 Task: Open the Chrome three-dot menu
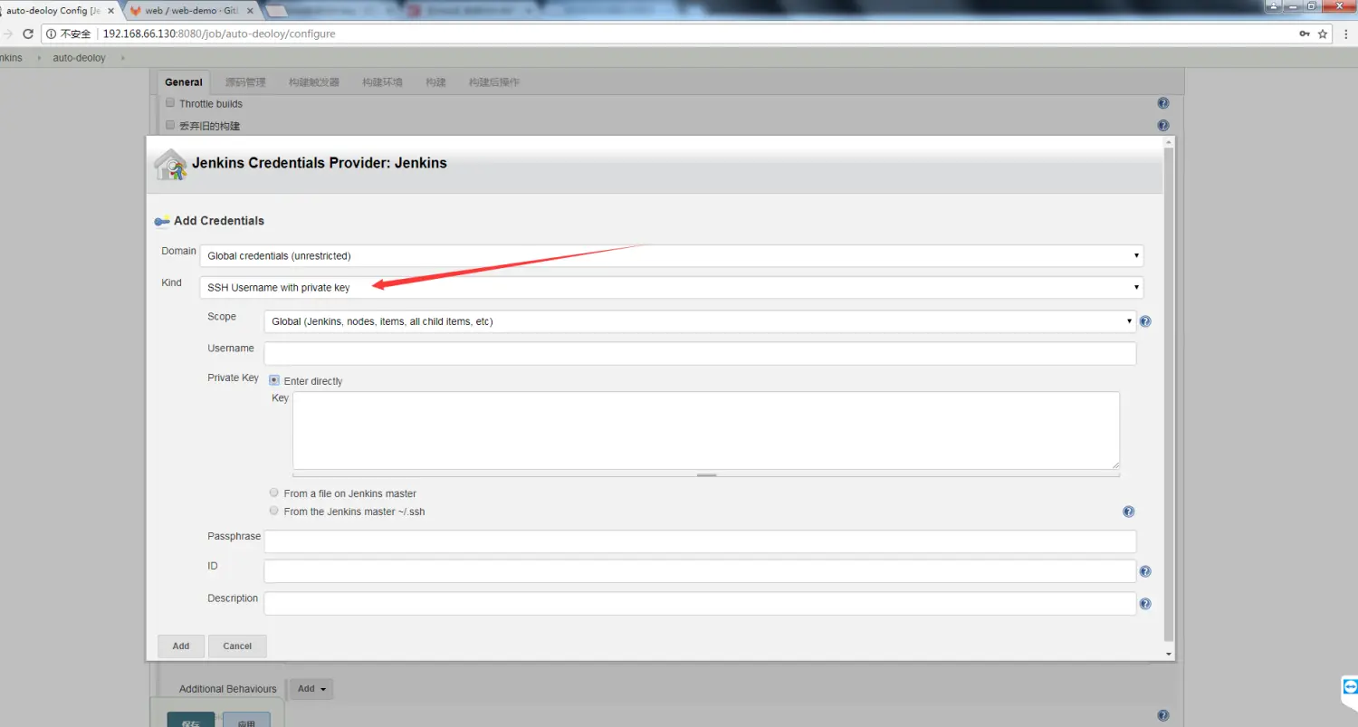click(1346, 33)
